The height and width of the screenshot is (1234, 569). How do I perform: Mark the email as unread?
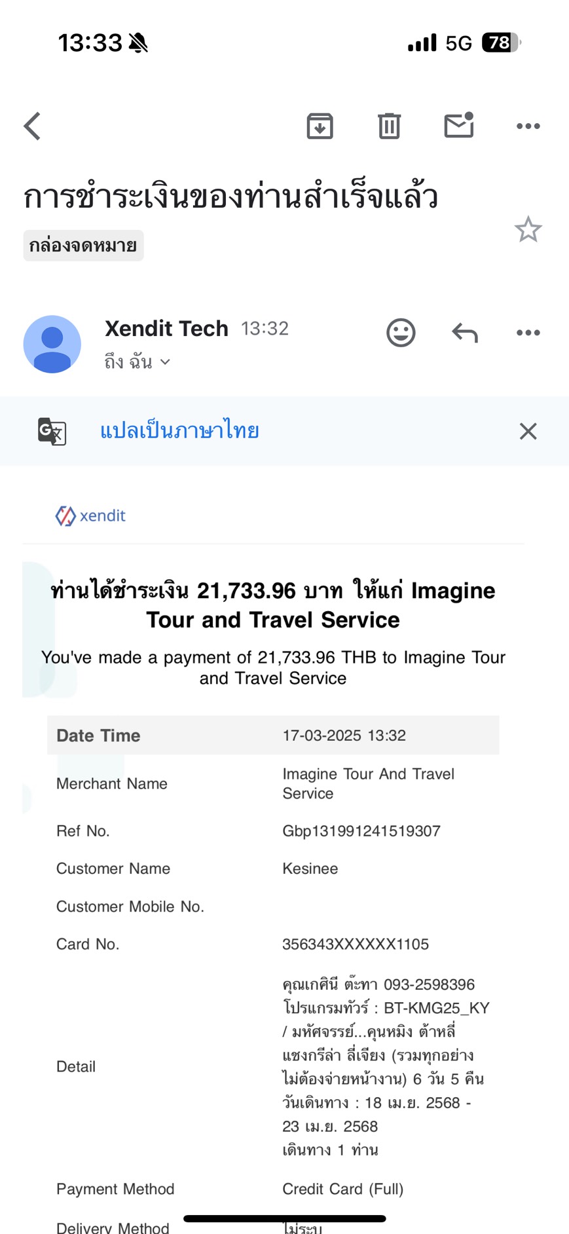[459, 124]
